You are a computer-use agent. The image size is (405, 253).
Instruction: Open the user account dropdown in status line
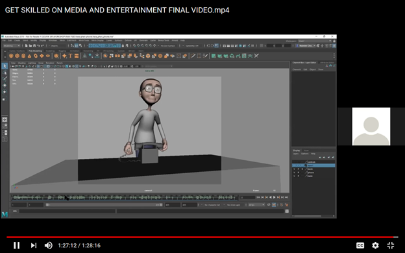pos(306,45)
